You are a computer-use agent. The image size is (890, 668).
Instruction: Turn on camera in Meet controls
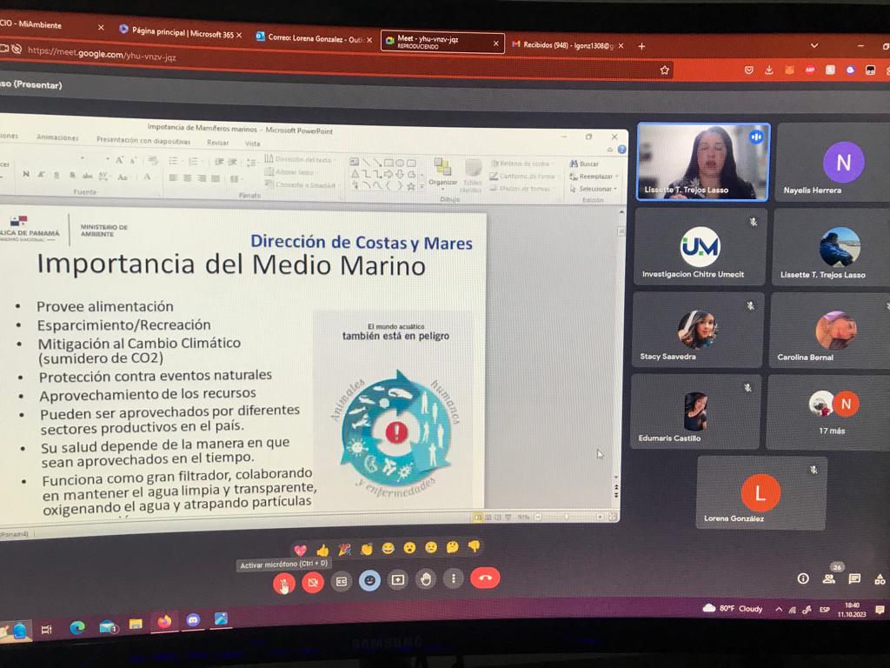pyautogui.click(x=313, y=583)
